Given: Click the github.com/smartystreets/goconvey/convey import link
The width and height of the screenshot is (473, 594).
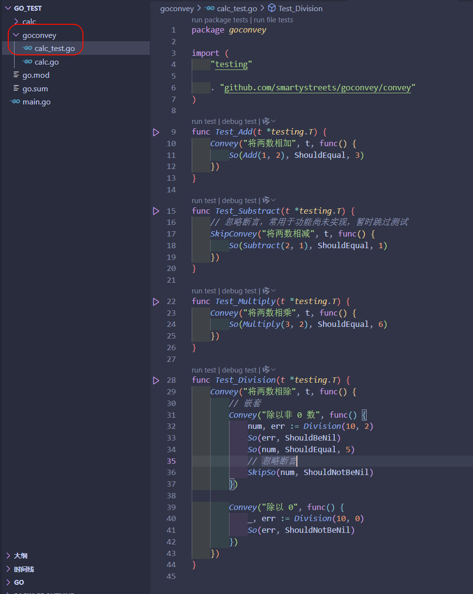Looking at the screenshot, I should [318, 88].
